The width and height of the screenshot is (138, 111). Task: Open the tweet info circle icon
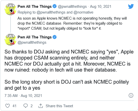(x=131, y=95)
